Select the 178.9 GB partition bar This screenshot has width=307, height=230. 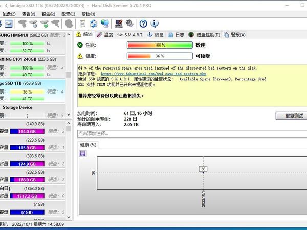point(27,180)
